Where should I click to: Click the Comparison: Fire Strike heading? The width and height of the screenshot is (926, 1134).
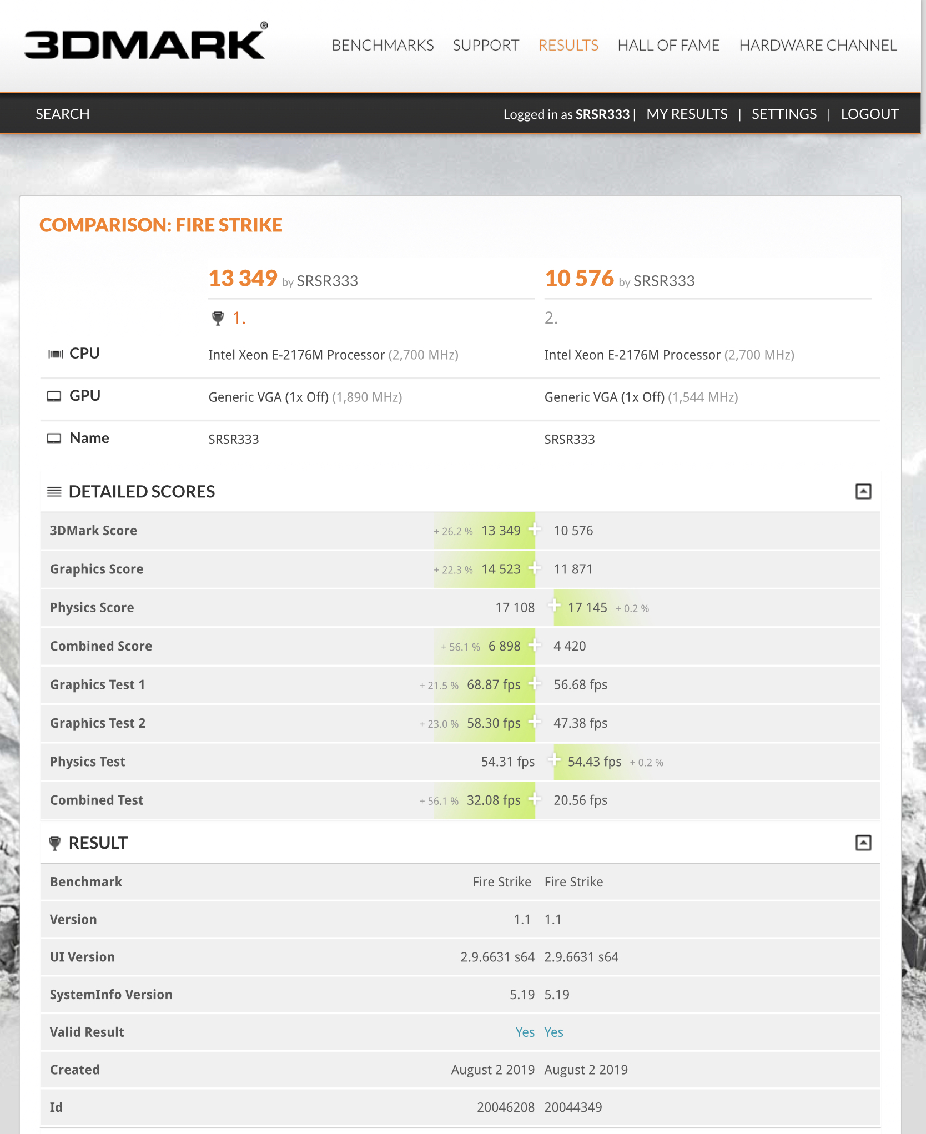(x=161, y=225)
